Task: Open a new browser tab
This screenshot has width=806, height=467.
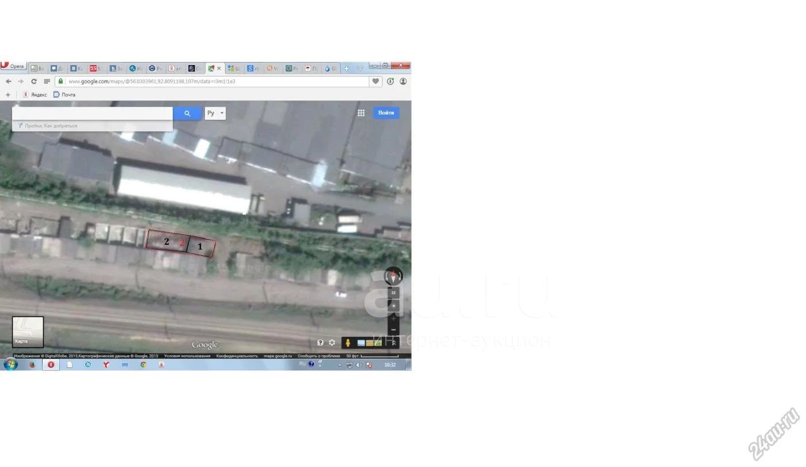Action: coord(347,69)
